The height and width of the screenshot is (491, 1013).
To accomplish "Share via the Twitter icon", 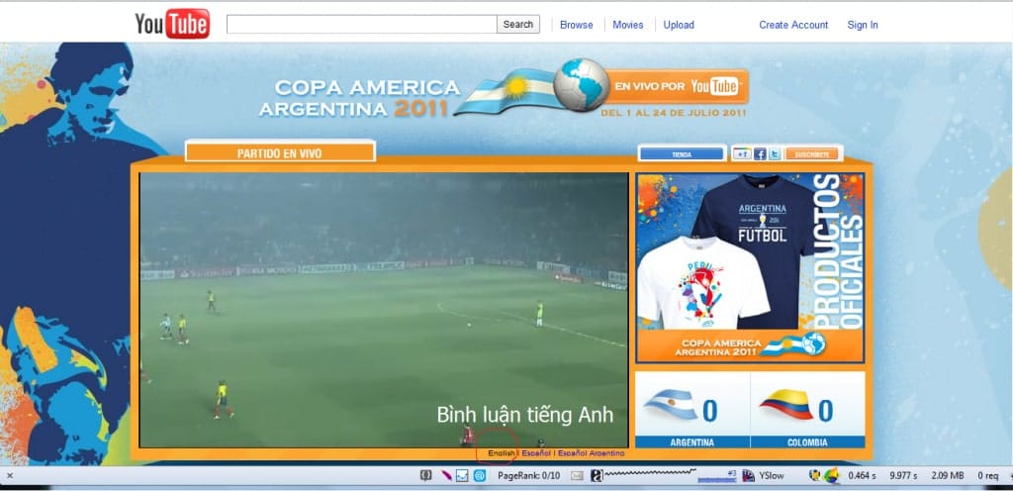I will click(775, 154).
